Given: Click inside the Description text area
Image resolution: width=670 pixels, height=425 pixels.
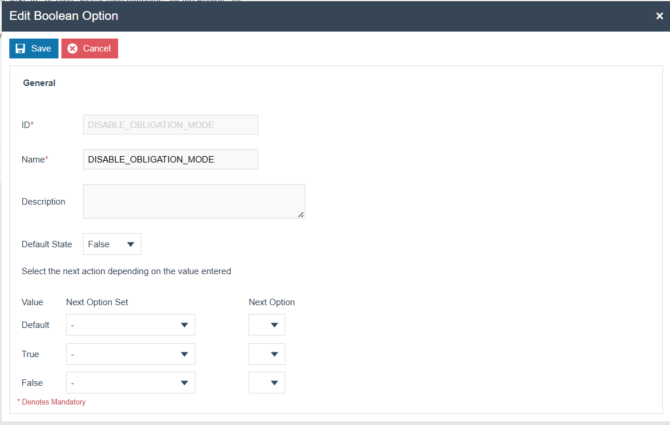Looking at the screenshot, I should pyautogui.click(x=193, y=201).
